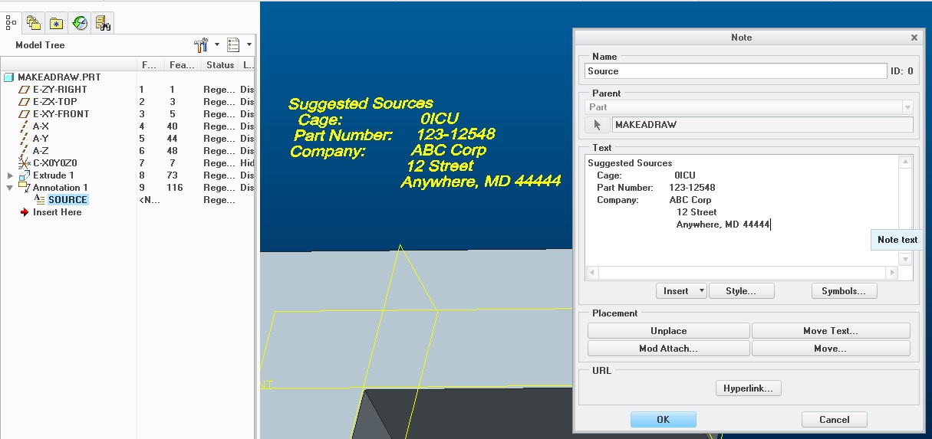Click in the note Text editing area

click(741, 210)
